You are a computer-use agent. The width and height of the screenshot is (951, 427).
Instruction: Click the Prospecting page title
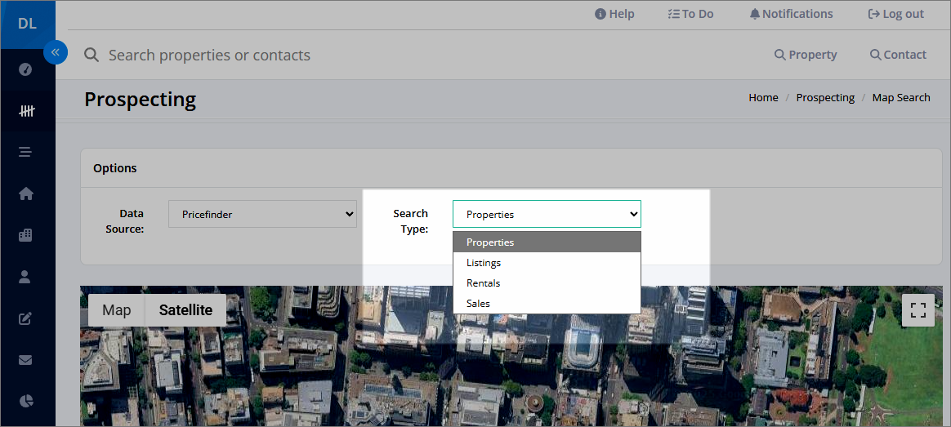(x=140, y=100)
